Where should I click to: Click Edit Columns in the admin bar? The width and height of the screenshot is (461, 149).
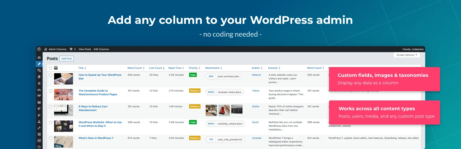pos(101,49)
